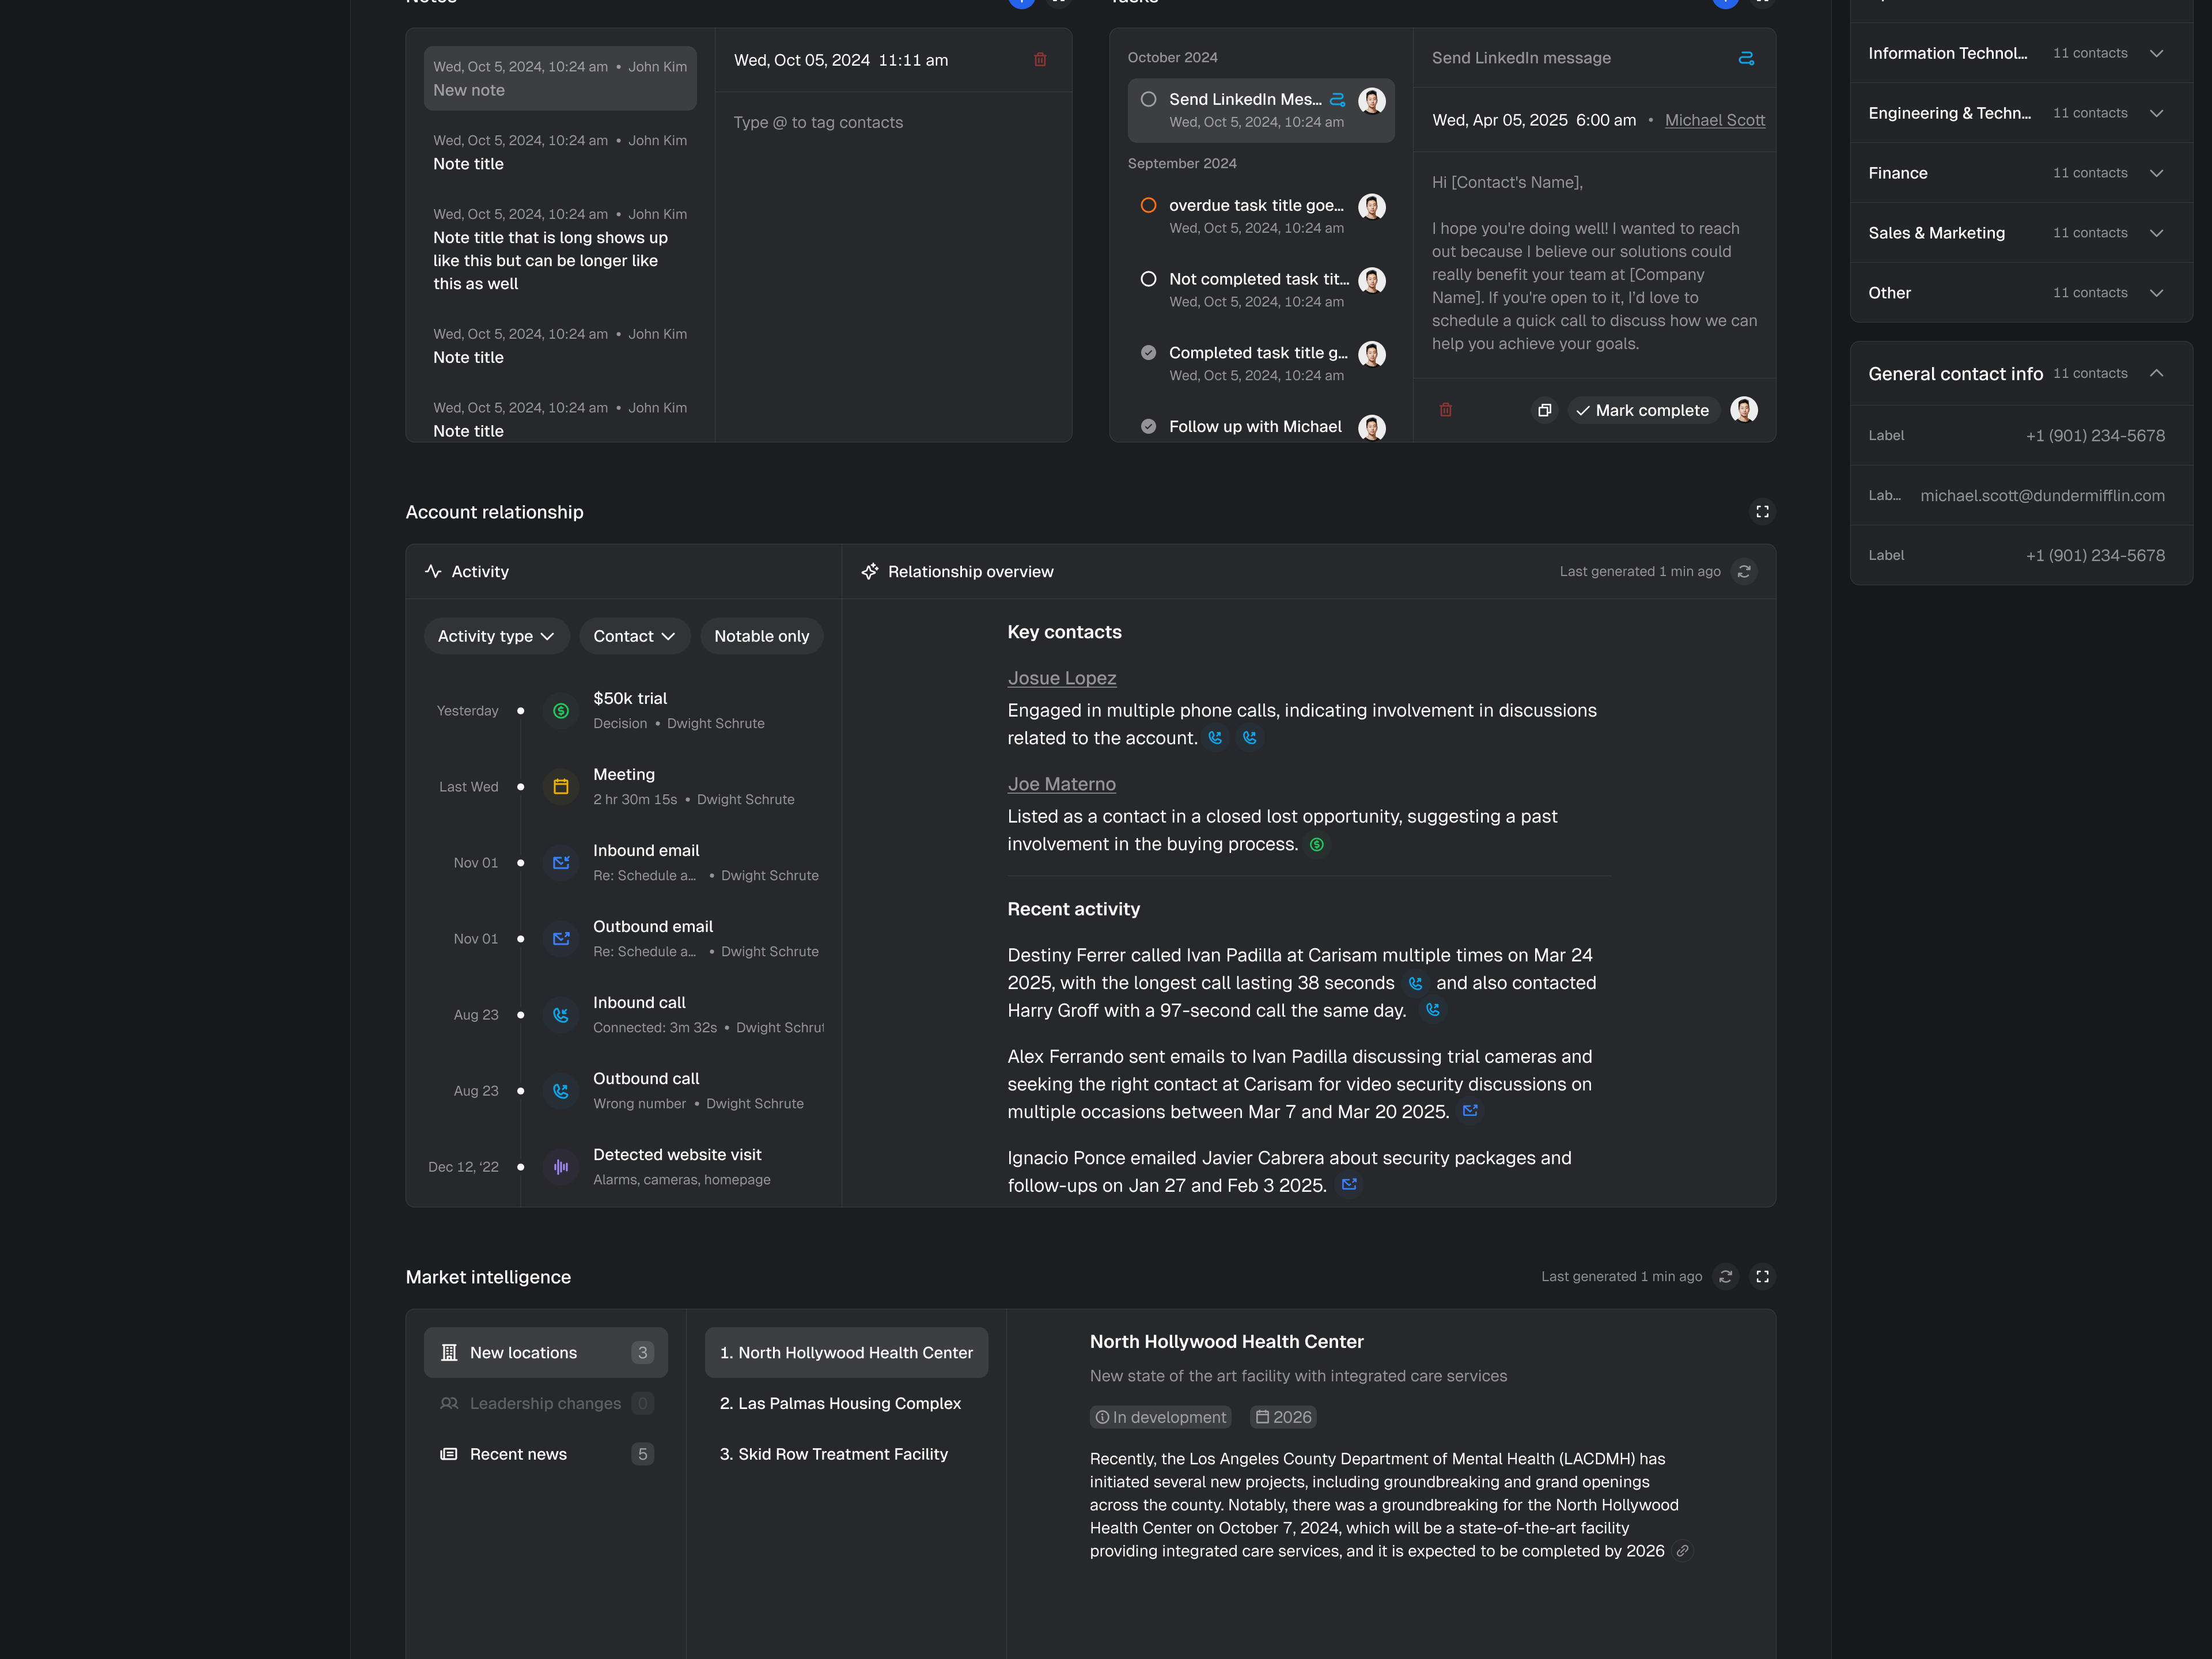
Task: Select Las Palmas Housing Complex item
Action: pos(840,1403)
